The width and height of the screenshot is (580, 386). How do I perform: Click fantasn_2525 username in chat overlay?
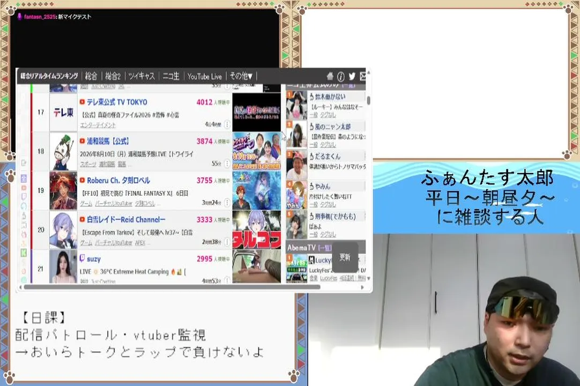click(x=40, y=17)
